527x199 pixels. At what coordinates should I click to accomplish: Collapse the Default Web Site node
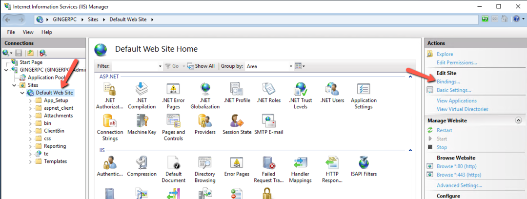pos(22,93)
